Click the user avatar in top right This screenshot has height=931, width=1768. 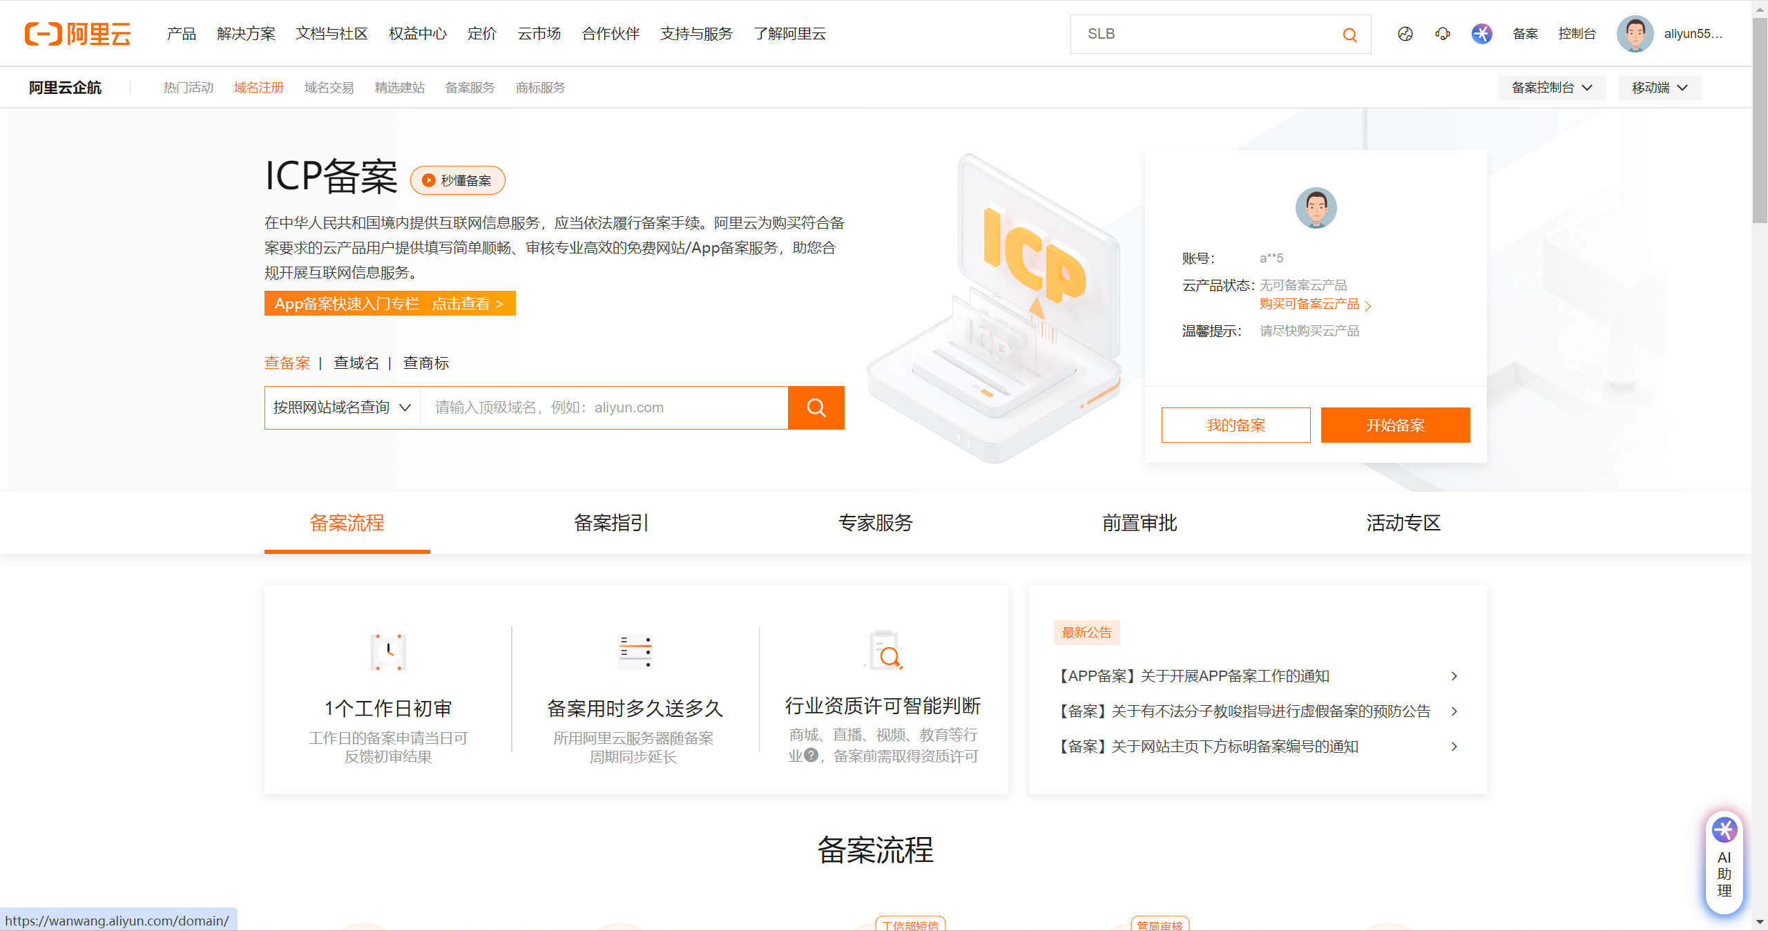pyautogui.click(x=1635, y=34)
